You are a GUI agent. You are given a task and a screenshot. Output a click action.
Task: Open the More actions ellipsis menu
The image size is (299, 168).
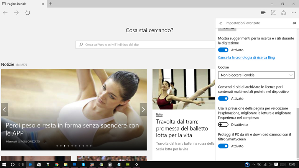[294, 13]
